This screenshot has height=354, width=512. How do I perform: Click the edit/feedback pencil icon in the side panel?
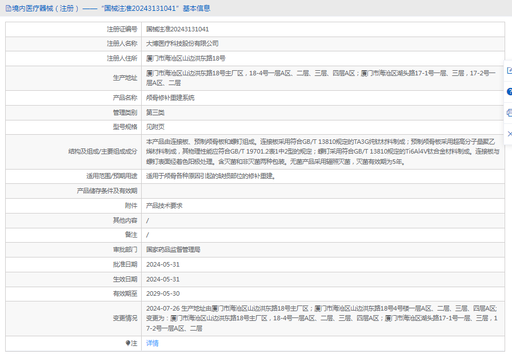pyautogui.click(x=509, y=70)
